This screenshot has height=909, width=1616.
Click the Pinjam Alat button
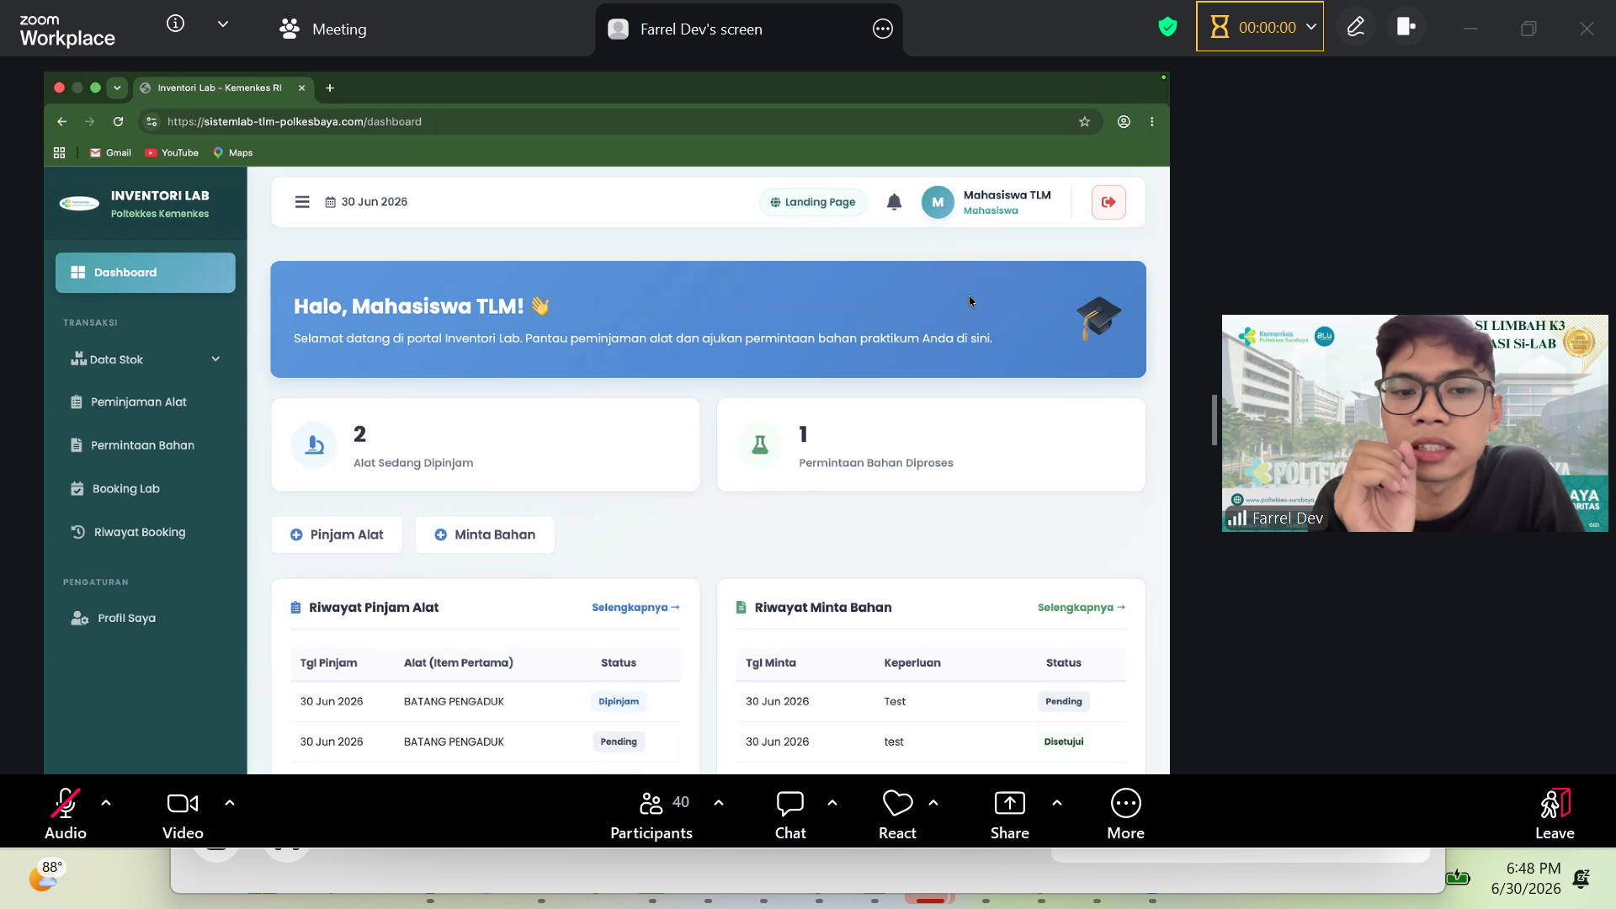tap(337, 534)
